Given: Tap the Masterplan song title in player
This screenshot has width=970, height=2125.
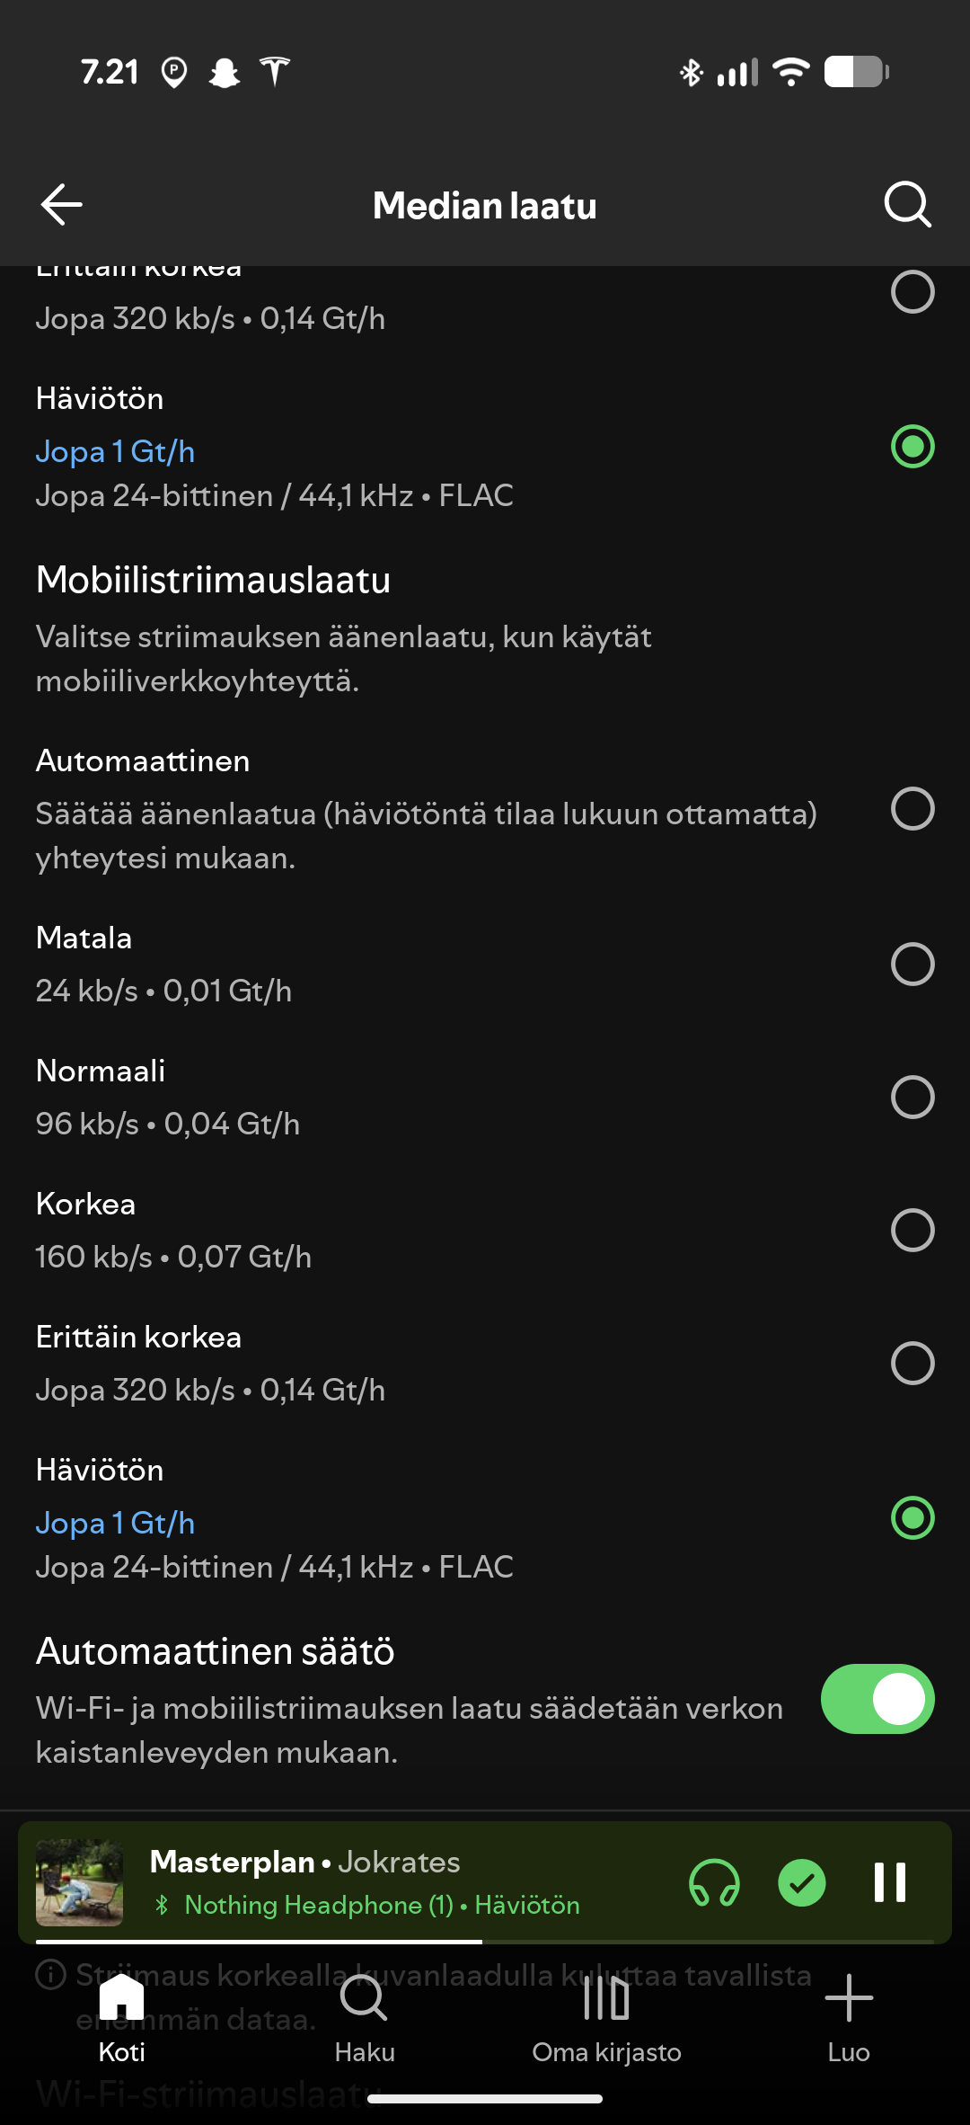Looking at the screenshot, I should [x=233, y=1862].
